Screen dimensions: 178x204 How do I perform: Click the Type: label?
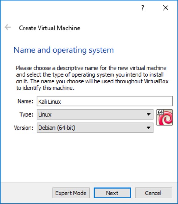coord(26,114)
